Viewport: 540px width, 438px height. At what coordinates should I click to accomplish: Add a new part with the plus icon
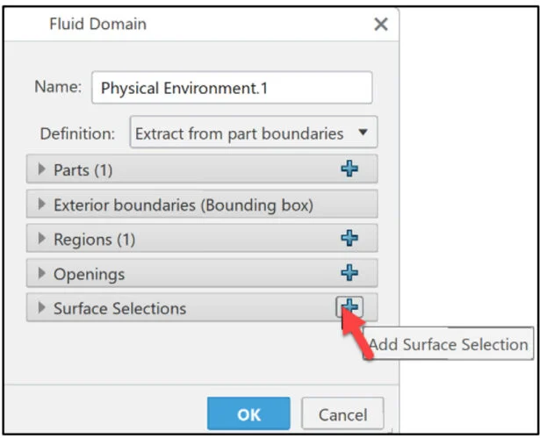coord(349,169)
